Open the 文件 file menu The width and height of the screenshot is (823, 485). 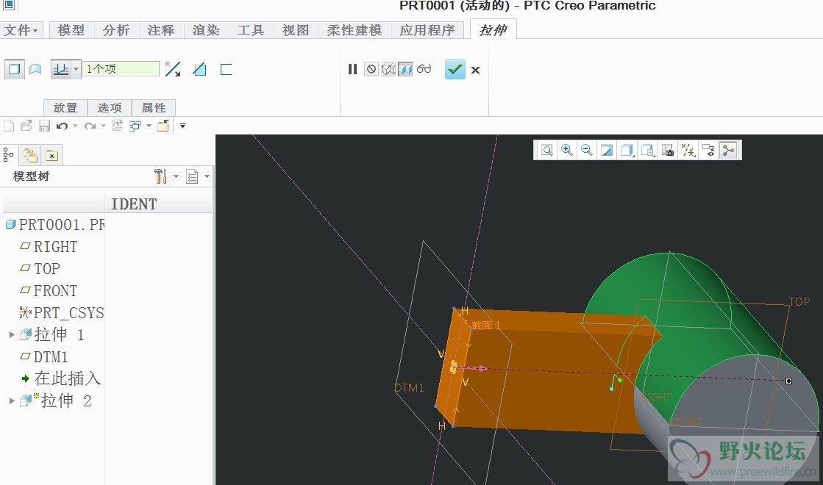(21, 30)
